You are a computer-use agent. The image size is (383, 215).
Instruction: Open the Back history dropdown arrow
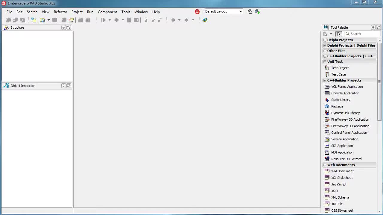pos(179,20)
